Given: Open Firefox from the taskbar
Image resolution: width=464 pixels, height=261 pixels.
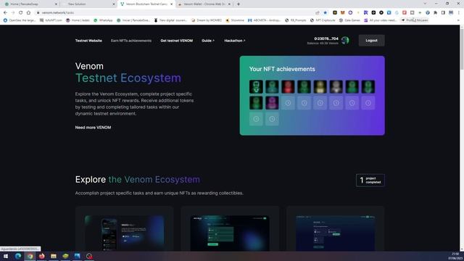Looking at the screenshot, I should point(42,256).
